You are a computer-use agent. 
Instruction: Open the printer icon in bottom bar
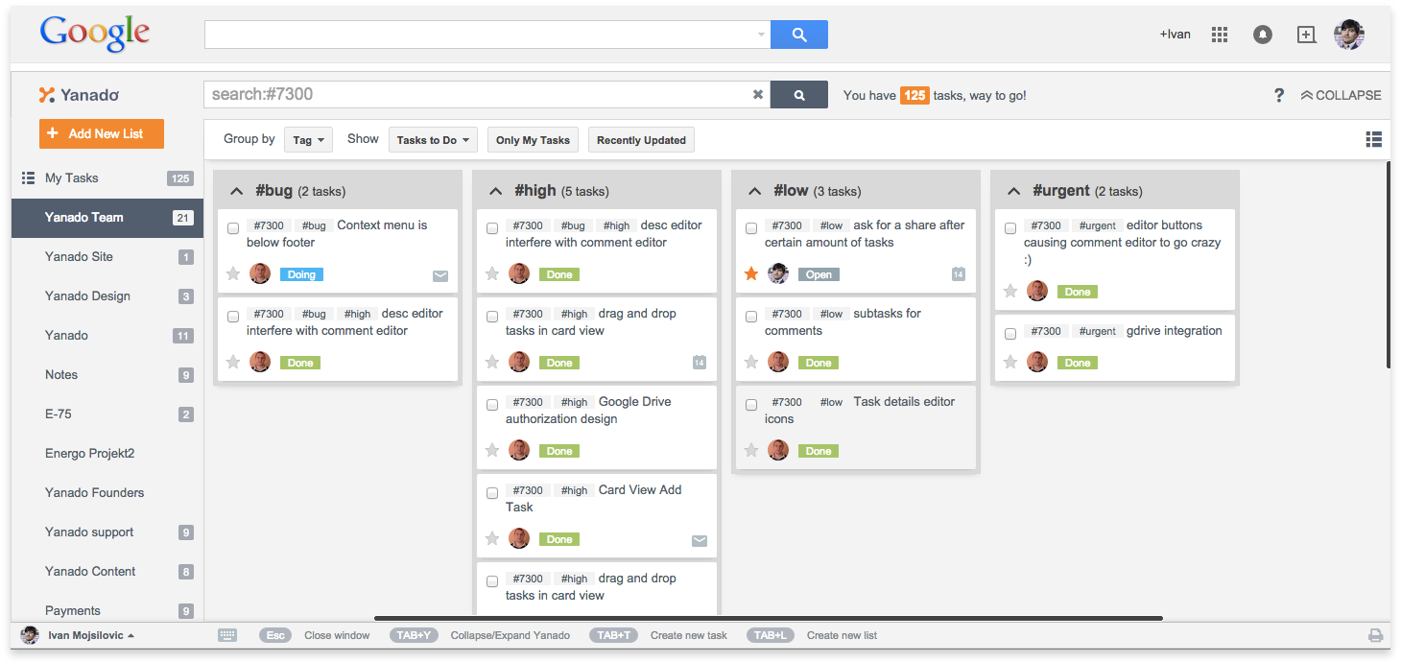pos(1375,635)
